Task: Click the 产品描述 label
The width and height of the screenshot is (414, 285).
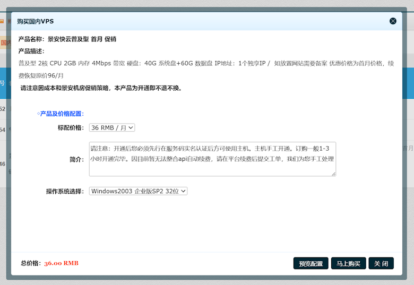Action: (x=31, y=51)
